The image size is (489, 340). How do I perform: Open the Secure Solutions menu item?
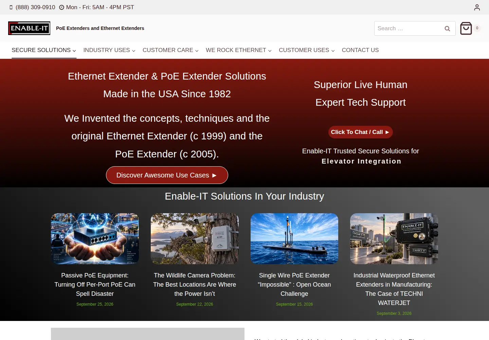[x=41, y=50]
